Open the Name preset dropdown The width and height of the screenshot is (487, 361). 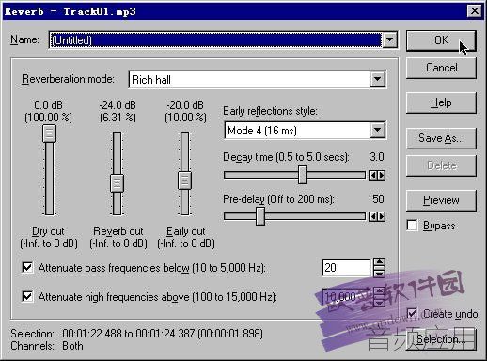389,39
